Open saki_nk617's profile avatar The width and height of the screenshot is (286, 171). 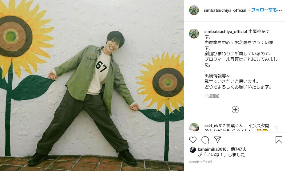[194, 127]
